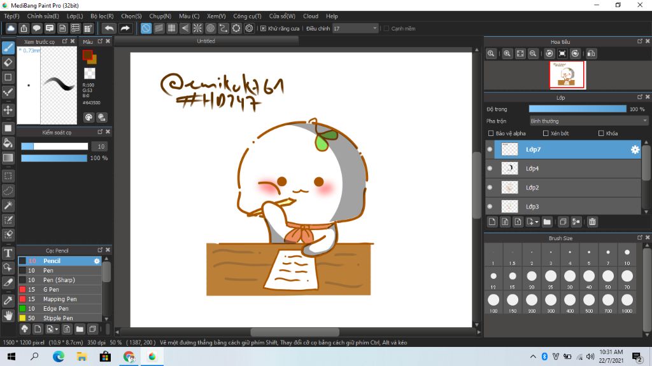Select the Gradient tool
The width and height of the screenshot is (652, 366).
tap(8, 158)
